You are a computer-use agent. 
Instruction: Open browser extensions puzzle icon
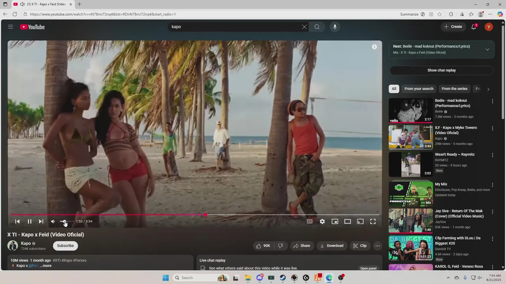point(451,14)
